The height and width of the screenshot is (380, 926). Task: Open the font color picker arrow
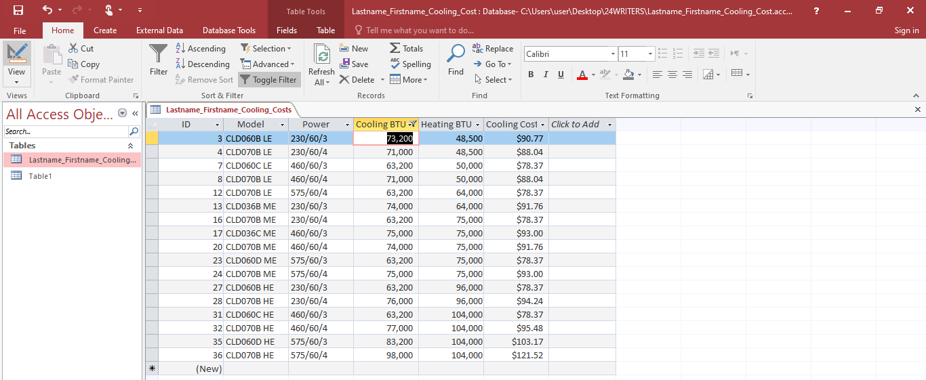[x=593, y=75]
